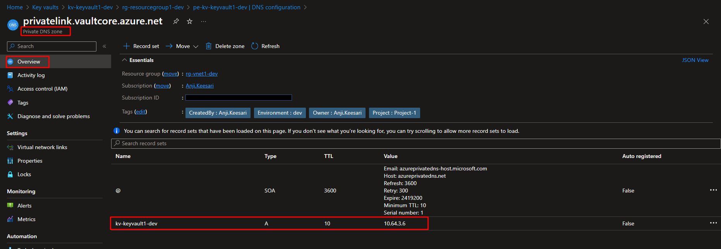Click the Move arrow icon
This screenshot has height=249, width=721.
(169, 46)
